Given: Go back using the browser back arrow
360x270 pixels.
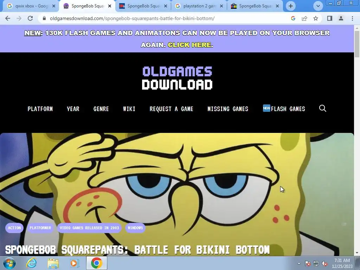Looking at the screenshot, I should [x=8, y=18].
